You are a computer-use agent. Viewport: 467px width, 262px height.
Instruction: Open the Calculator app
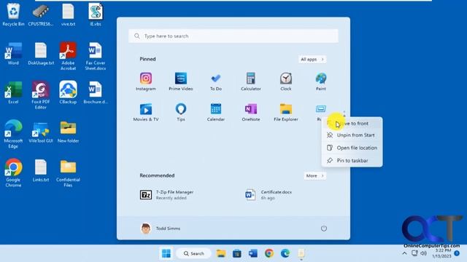click(x=251, y=82)
